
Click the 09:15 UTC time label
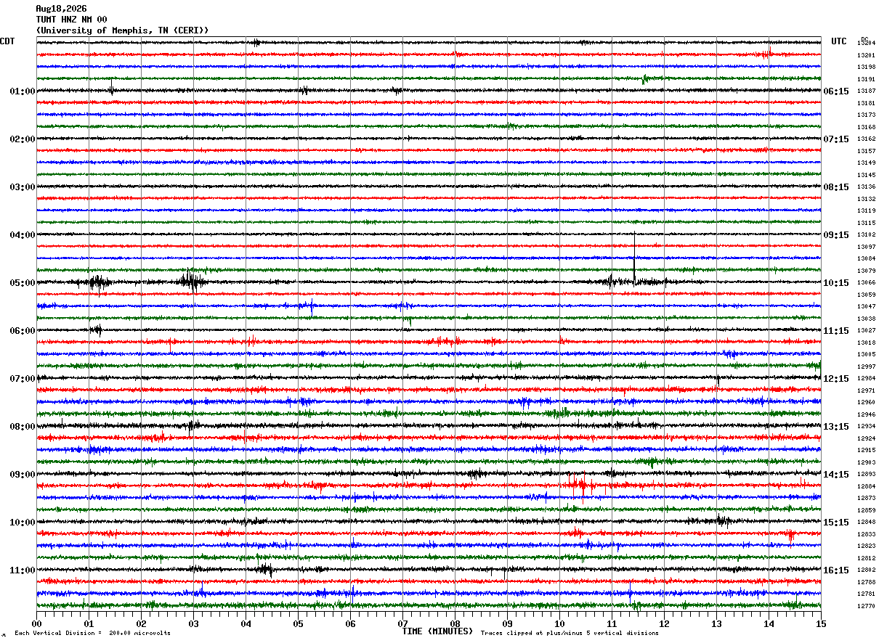pos(836,235)
